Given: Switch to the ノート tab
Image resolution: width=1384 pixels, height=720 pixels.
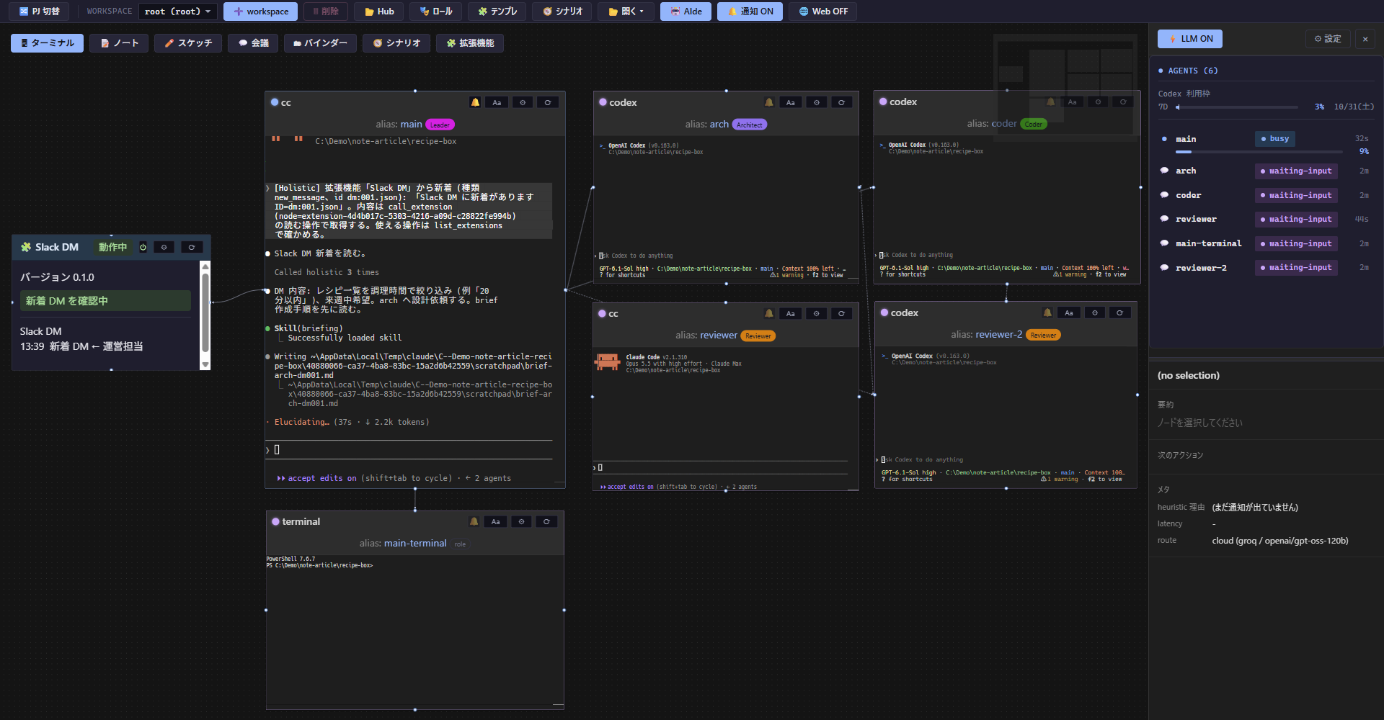Looking at the screenshot, I should (119, 43).
